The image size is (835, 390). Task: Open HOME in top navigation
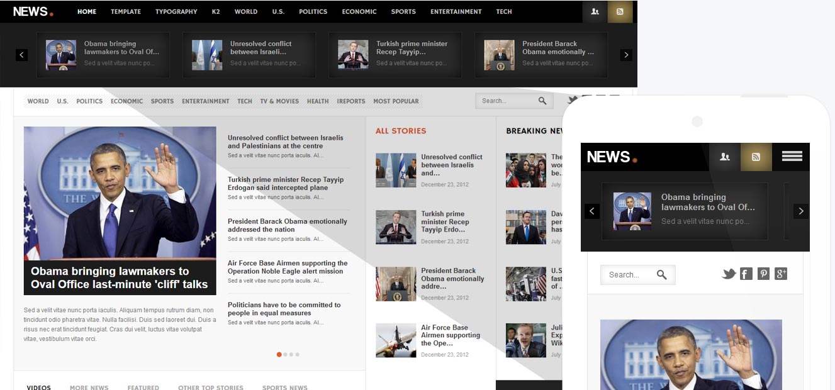point(87,11)
